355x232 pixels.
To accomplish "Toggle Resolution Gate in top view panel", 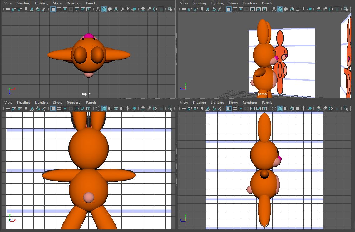I will 65,9.
